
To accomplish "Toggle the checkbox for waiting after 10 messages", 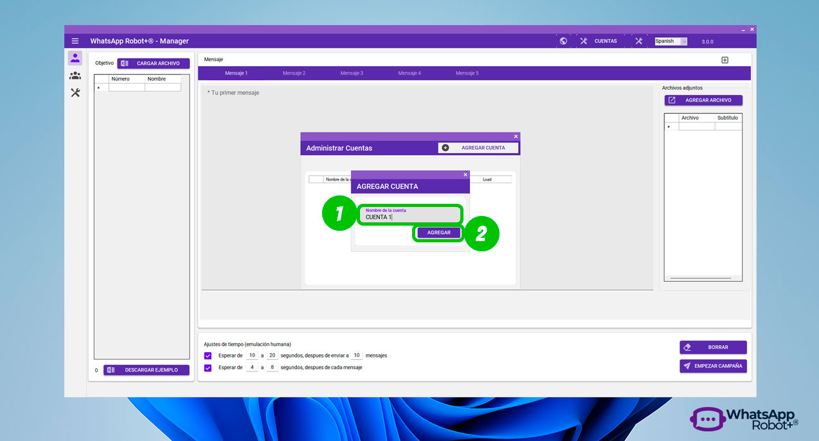I will (x=208, y=355).
